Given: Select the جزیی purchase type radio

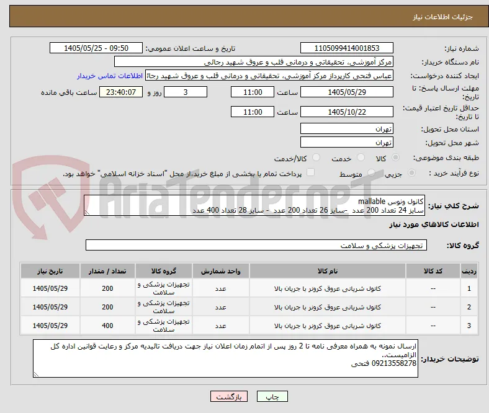Looking at the screenshot, I should (x=411, y=172).
